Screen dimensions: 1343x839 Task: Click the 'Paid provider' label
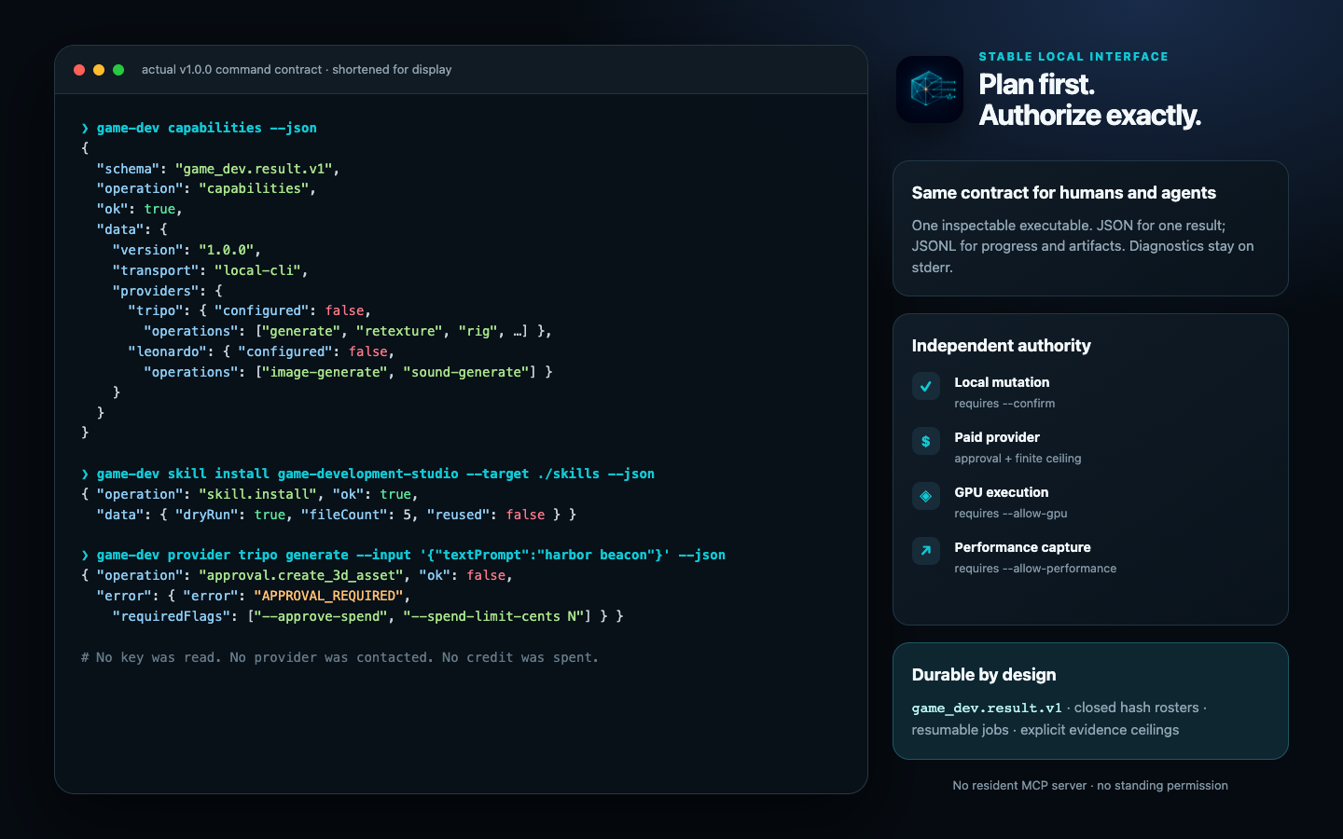(x=997, y=437)
